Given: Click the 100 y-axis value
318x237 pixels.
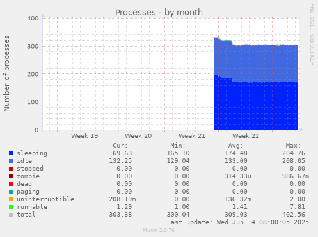Looking at the screenshot, I should (x=33, y=102).
